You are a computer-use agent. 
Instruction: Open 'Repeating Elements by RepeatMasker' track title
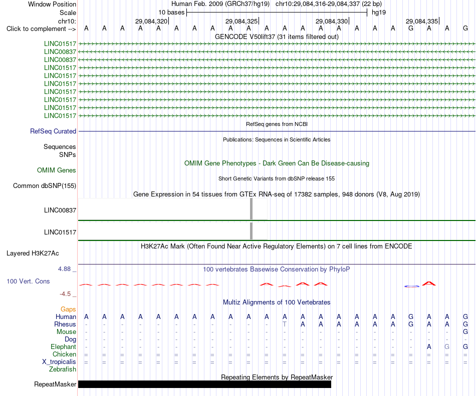point(277,377)
